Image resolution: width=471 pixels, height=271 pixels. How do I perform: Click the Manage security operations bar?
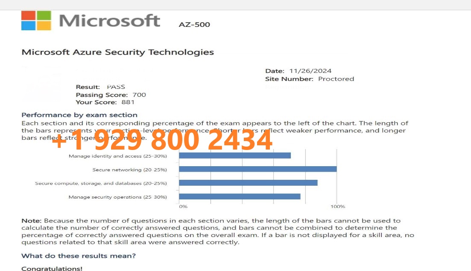pos(240,196)
